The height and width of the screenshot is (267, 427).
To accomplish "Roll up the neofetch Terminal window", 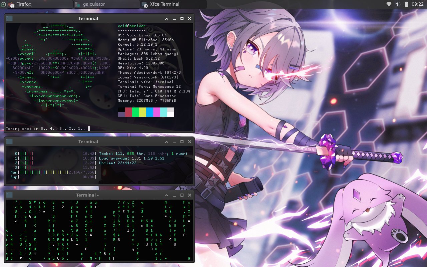I will [166, 19].
